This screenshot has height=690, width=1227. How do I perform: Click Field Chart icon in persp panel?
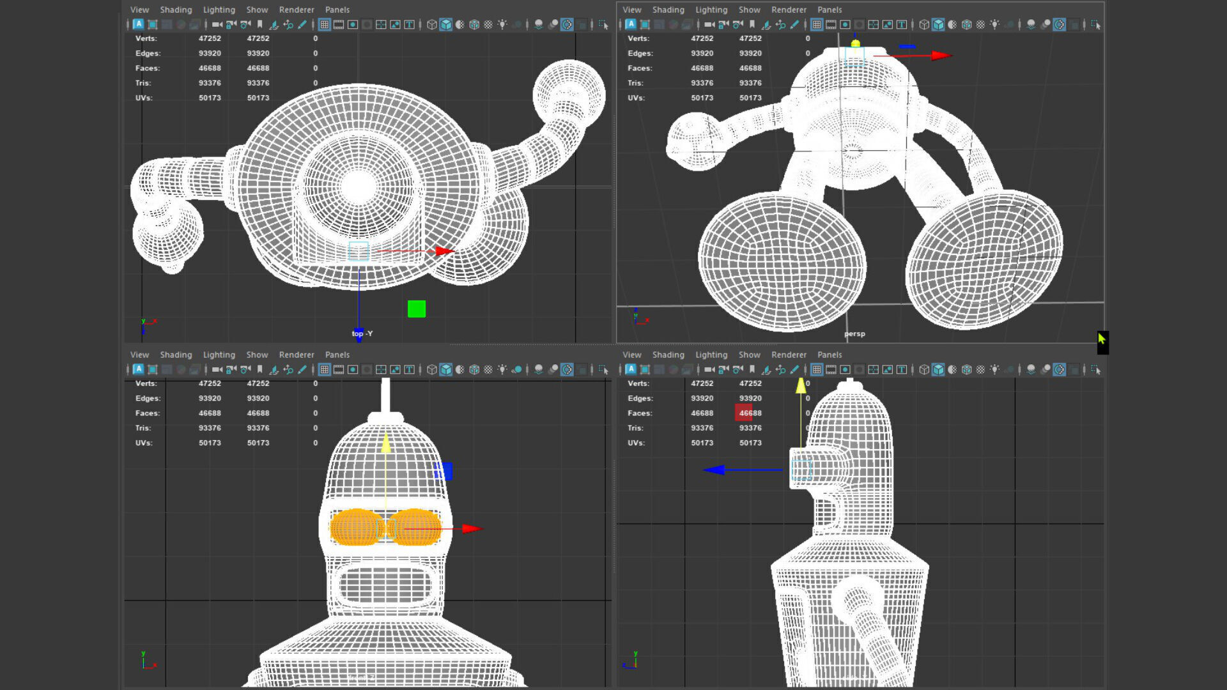coord(873,25)
